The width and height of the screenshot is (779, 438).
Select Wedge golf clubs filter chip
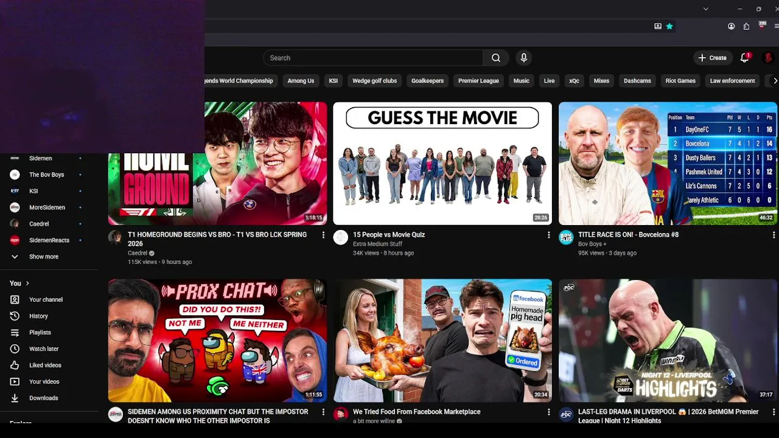[374, 81]
